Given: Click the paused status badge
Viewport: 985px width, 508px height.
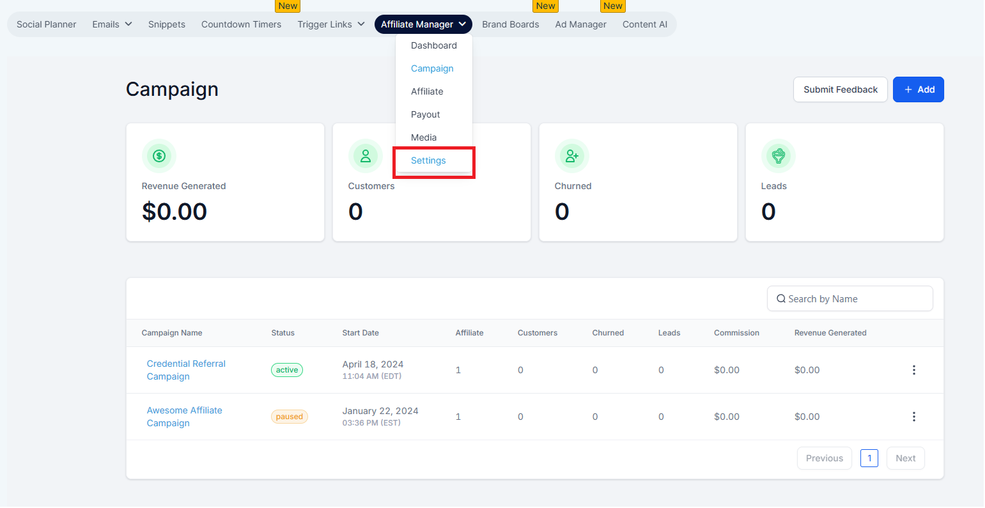Looking at the screenshot, I should click(x=290, y=417).
